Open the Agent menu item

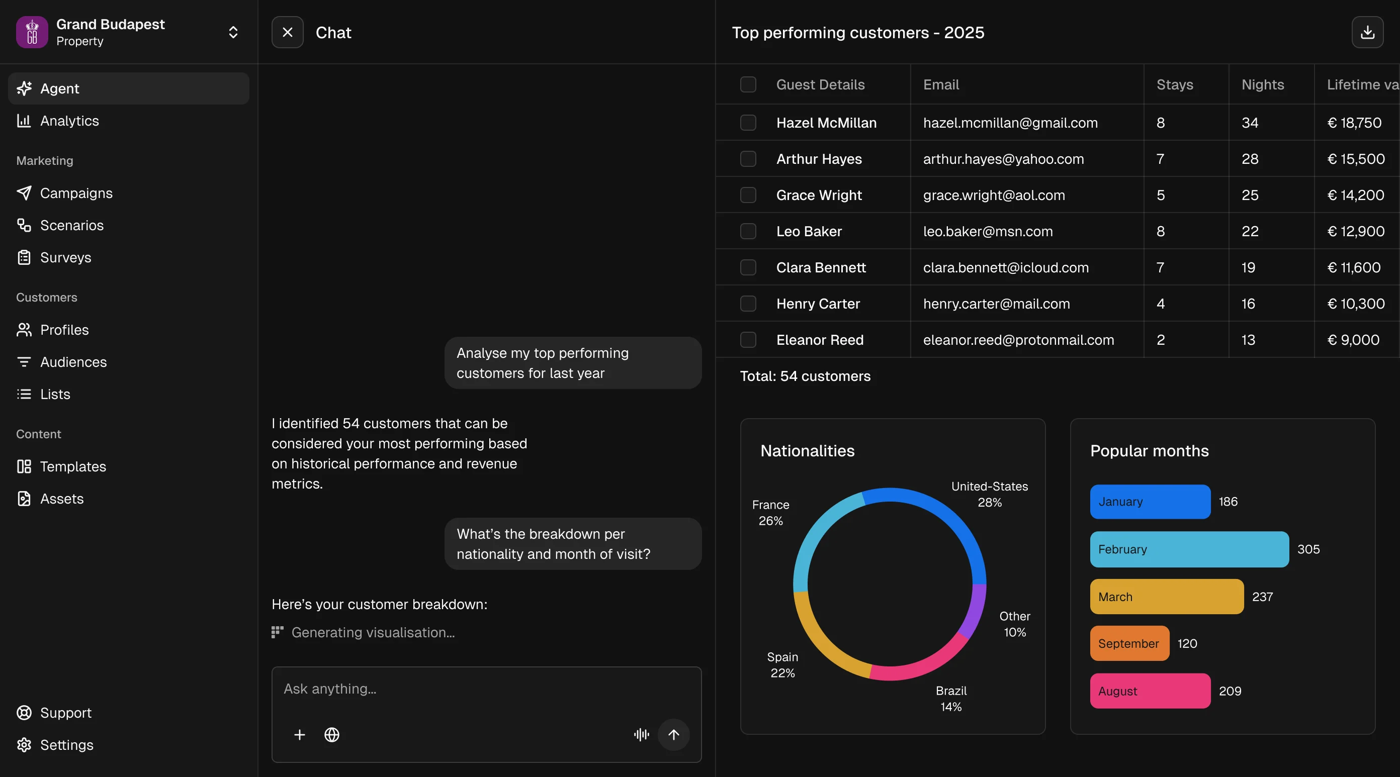pos(128,88)
